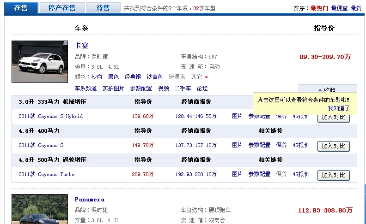Open the Panamera series title link
Image resolution: width=366 pixels, height=224 pixels.
point(90,200)
